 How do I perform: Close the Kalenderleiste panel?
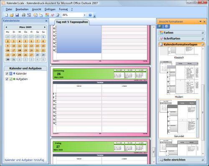pyautogui.click(x=46, y=21)
